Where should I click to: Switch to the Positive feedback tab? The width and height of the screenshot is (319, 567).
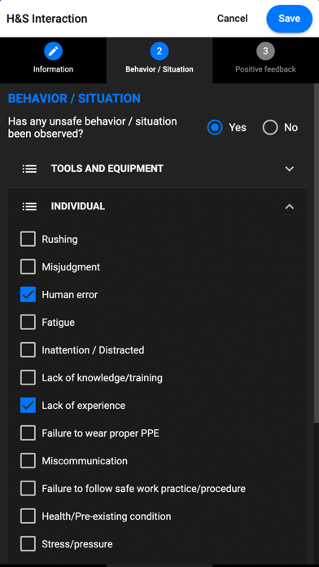265,60
